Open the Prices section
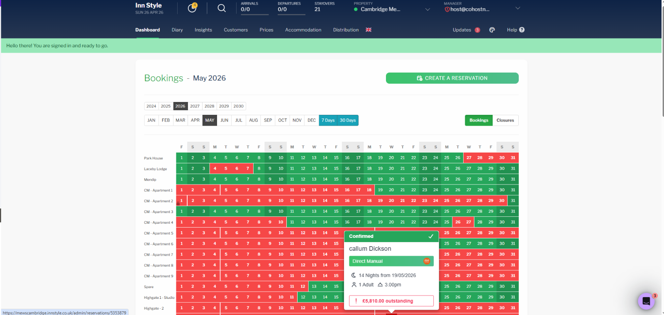This screenshot has width=664, height=315. point(266,30)
